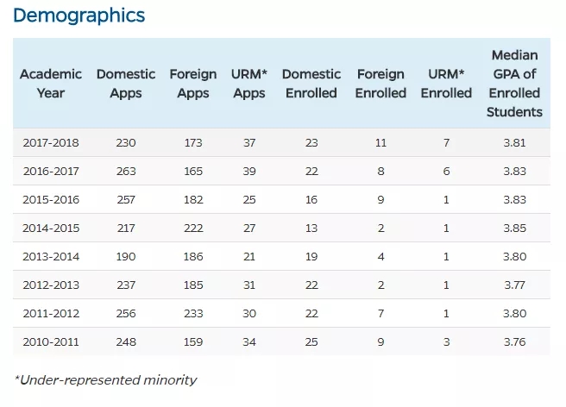Click URM enrolled value 3
The height and width of the screenshot is (407, 566).
point(447,341)
